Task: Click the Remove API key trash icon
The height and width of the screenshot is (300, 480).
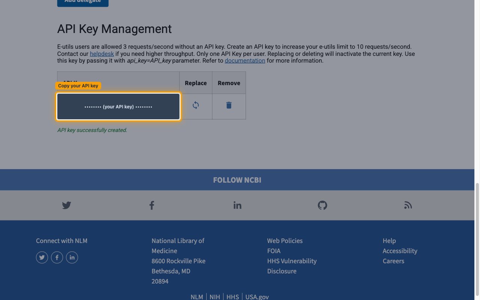Action: tap(229, 105)
